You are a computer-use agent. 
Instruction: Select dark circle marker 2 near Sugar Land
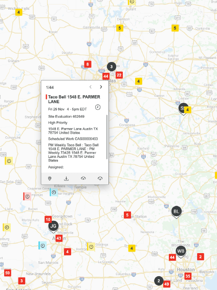pyautogui.click(x=159, y=281)
